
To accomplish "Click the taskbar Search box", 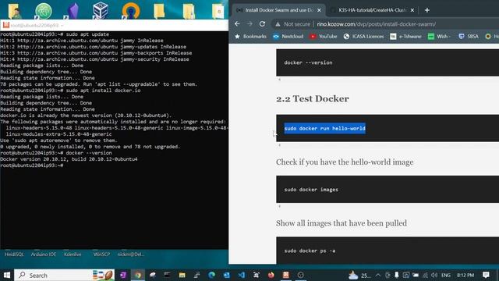I will point(64,275).
